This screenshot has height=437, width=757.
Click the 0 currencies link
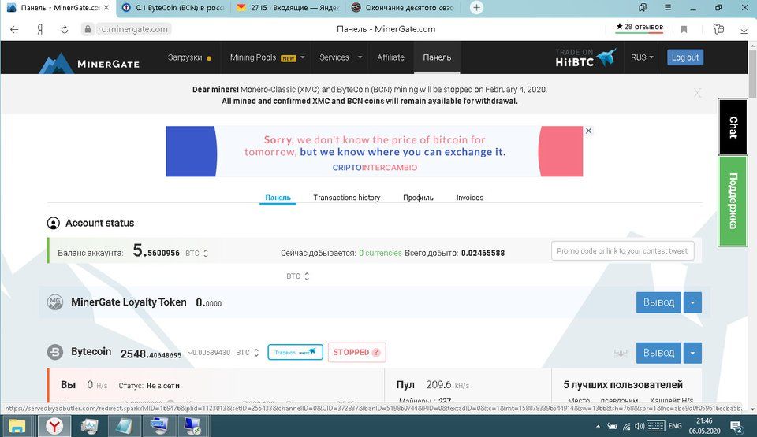click(x=380, y=254)
